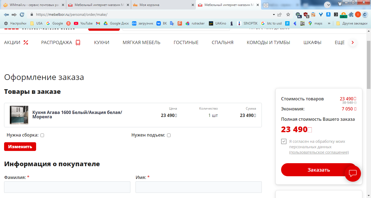Open the btc to usd bookmark
The width and height of the screenshot is (371, 198).
point(271,23)
